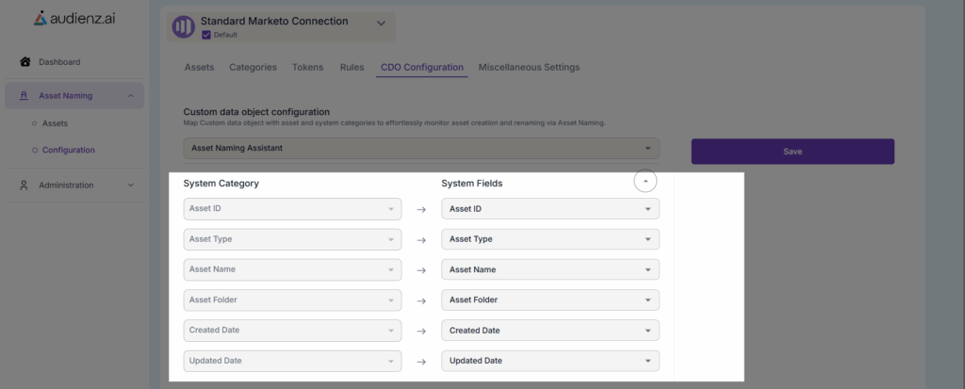Screen dimensions: 965x389
Task: Open the Asset Naming Assistant dropdown
Action: pos(420,149)
